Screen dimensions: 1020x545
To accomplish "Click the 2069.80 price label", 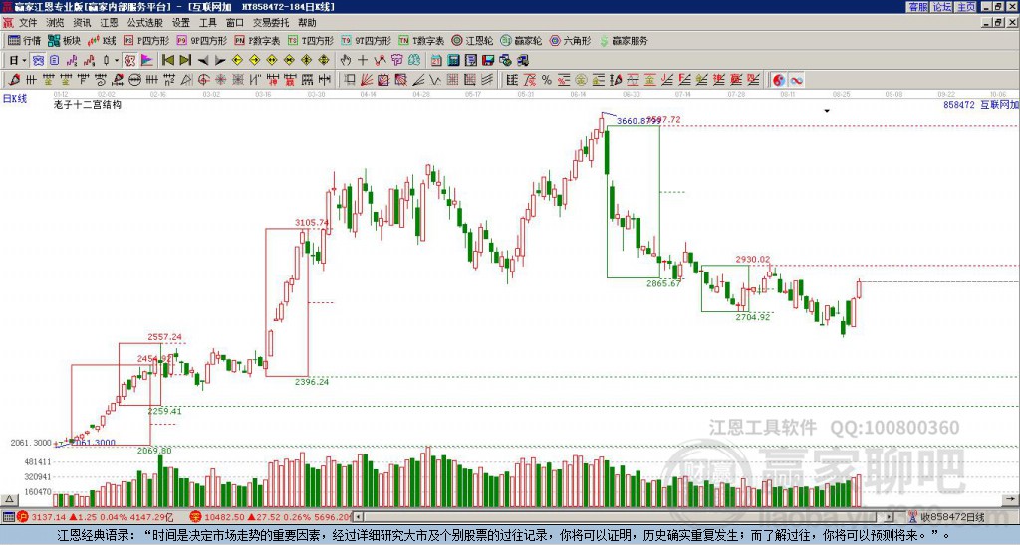I will coord(154,451).
